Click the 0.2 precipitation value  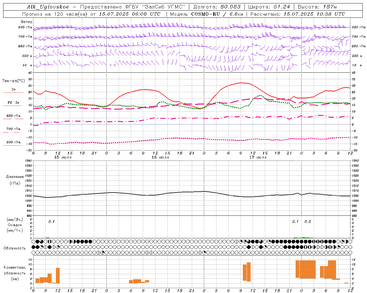308,222
